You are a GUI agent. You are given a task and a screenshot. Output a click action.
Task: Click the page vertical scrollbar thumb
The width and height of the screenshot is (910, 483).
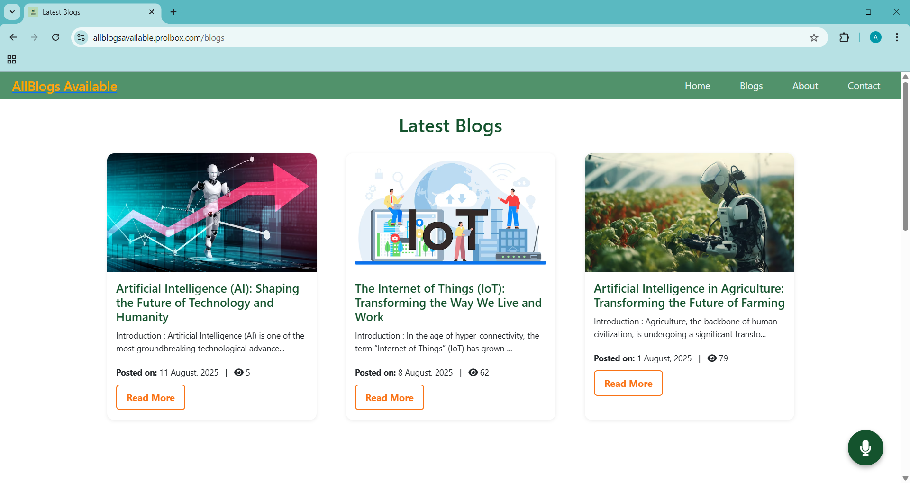[x=905, y=156]
